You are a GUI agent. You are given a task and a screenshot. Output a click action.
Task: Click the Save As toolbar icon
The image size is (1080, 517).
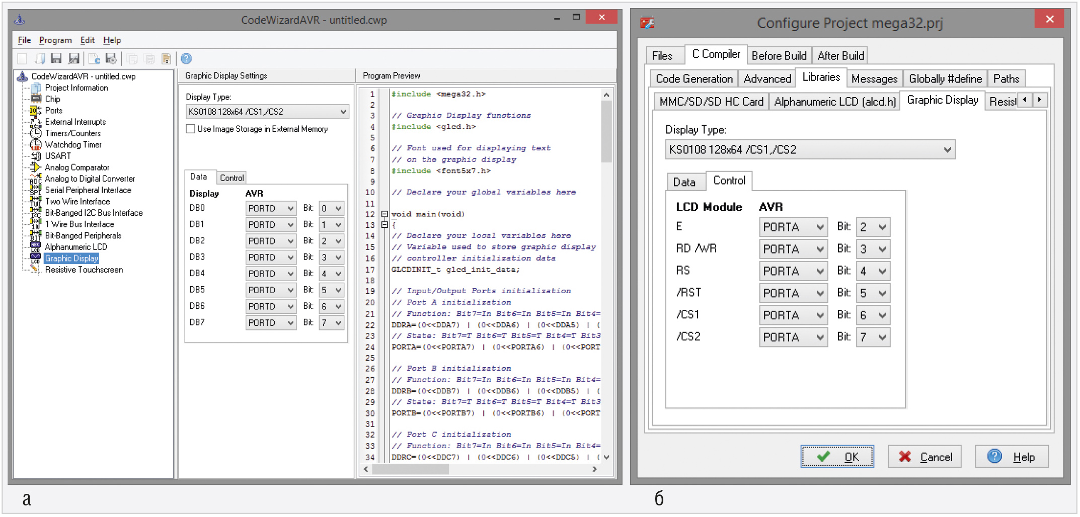(x=74, y=59)
